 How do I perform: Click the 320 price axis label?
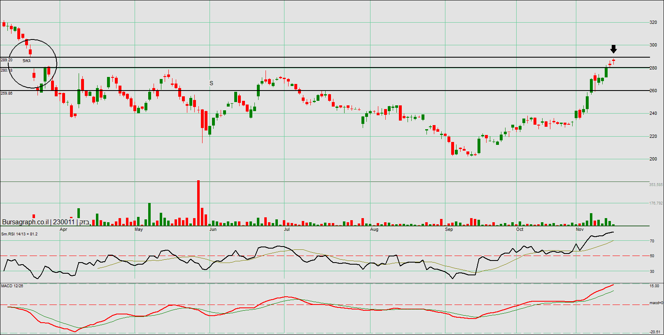653,23
